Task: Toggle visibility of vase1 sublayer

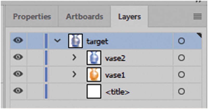Action: point(18,74)
